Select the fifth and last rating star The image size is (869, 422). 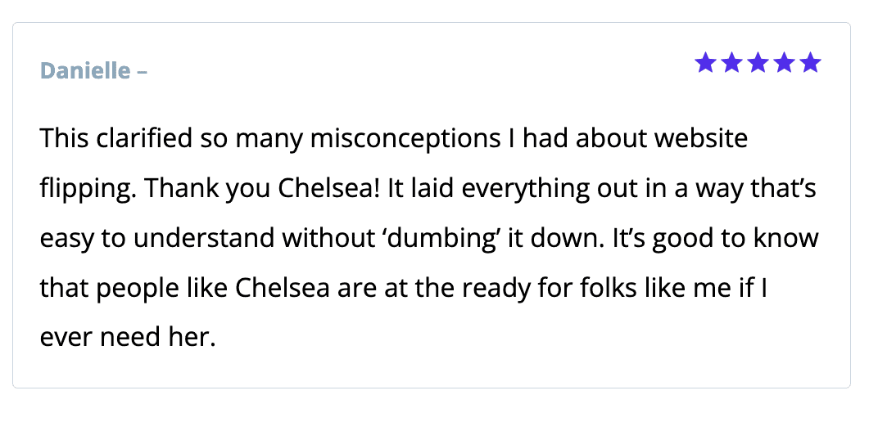(810, 62)
